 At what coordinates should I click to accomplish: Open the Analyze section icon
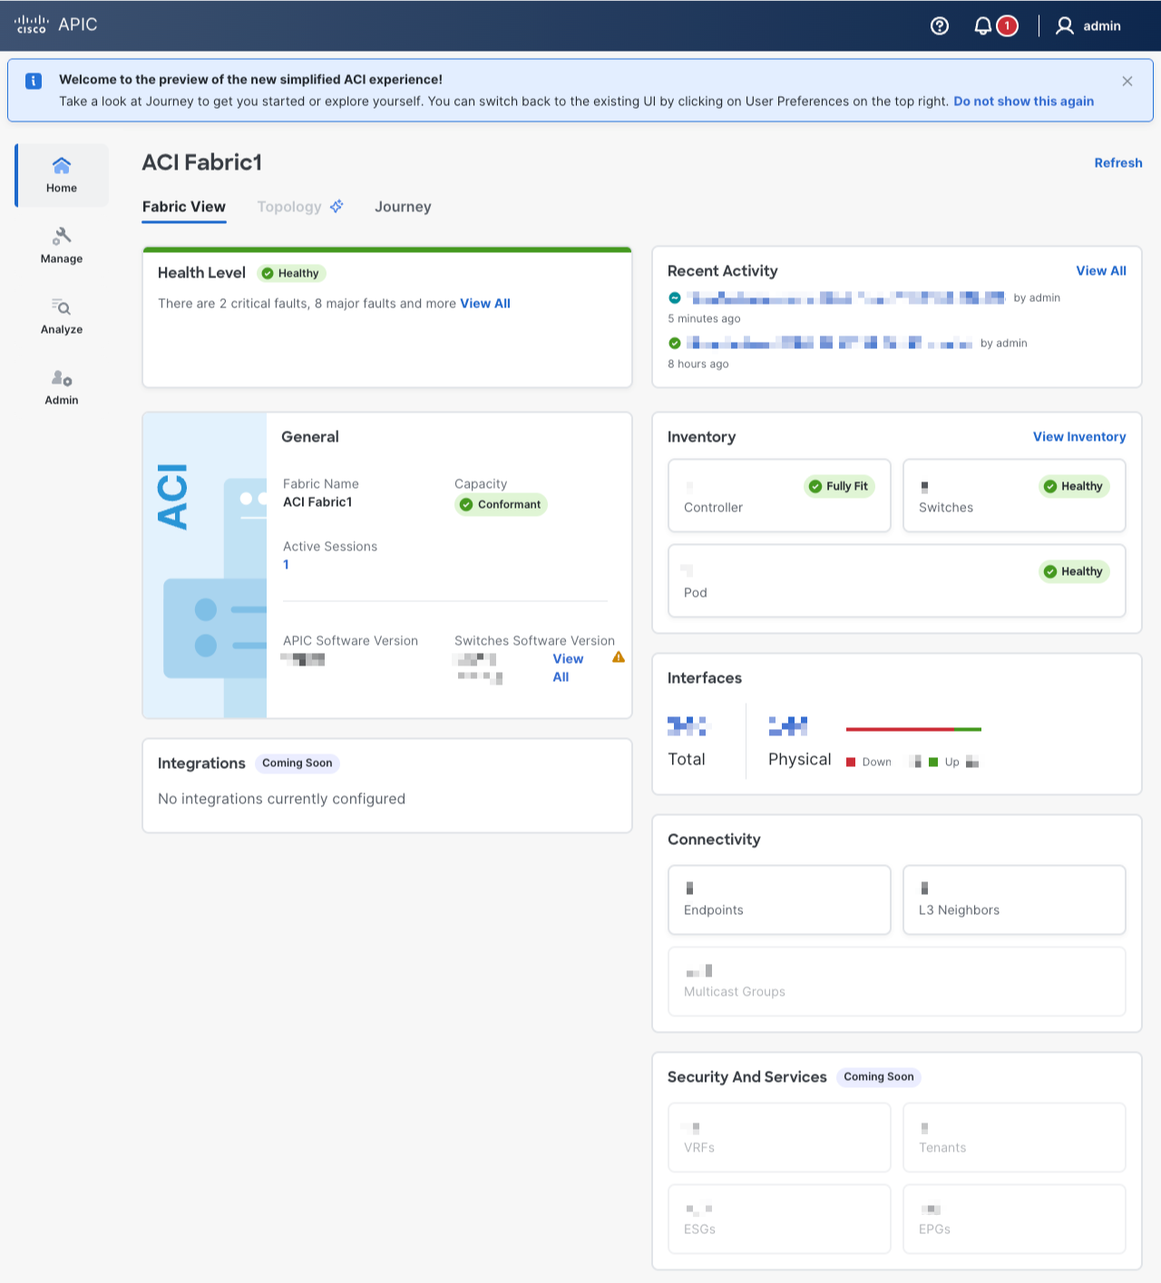point(62,307)
